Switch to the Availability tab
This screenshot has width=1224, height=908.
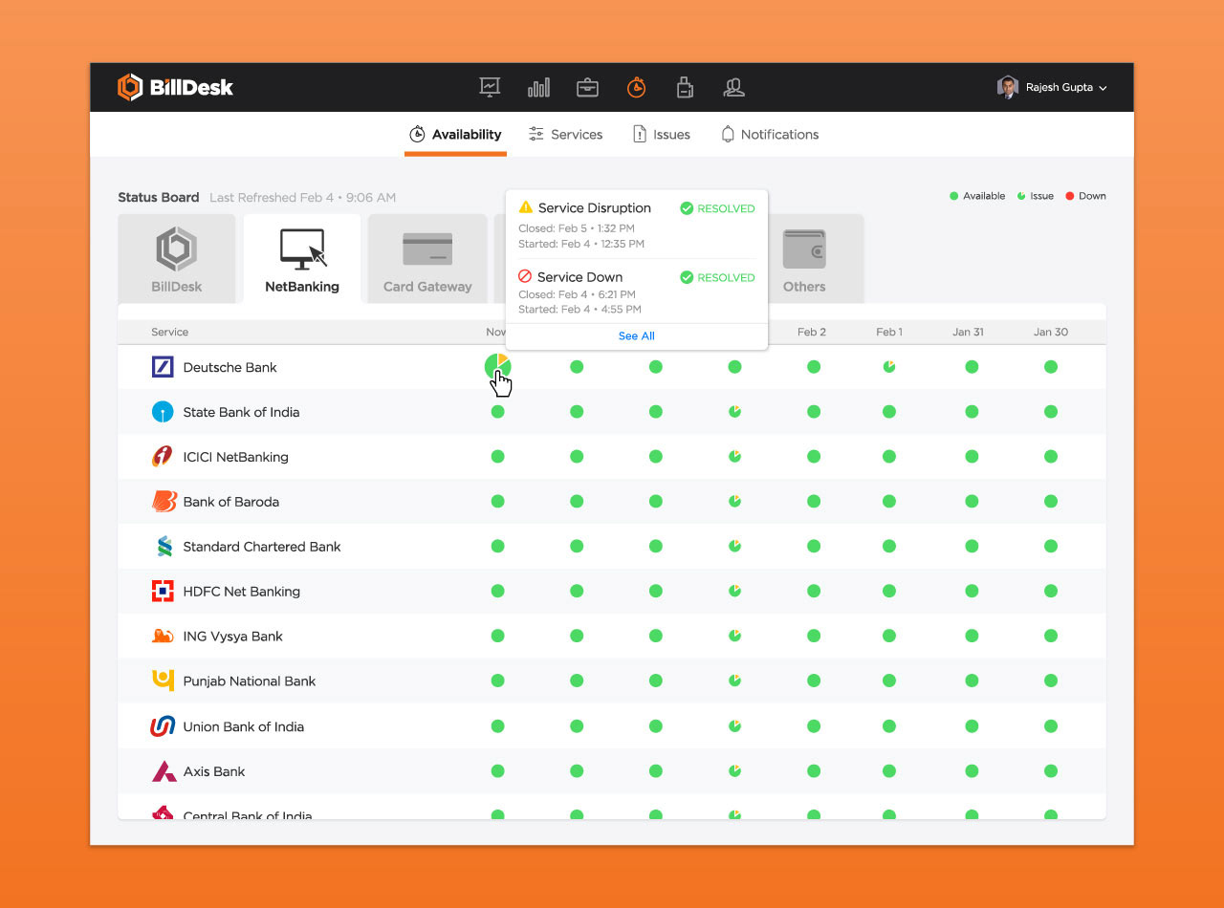pyautogui.click(x=455, y=135)
